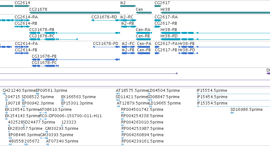The width and height of the screenshot is (270, 146).
Task: Click protein label CG2614-PB
Action: (26, 50)
